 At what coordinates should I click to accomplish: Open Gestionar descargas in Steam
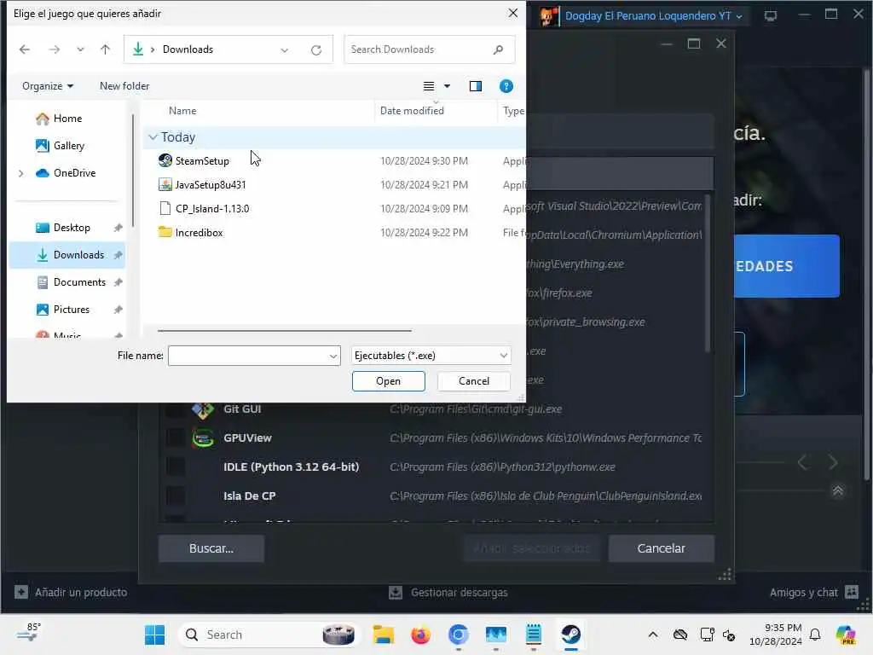(448, 593)
